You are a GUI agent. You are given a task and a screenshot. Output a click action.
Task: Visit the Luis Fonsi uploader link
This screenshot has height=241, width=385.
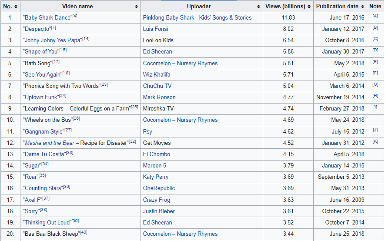(155, 29)
